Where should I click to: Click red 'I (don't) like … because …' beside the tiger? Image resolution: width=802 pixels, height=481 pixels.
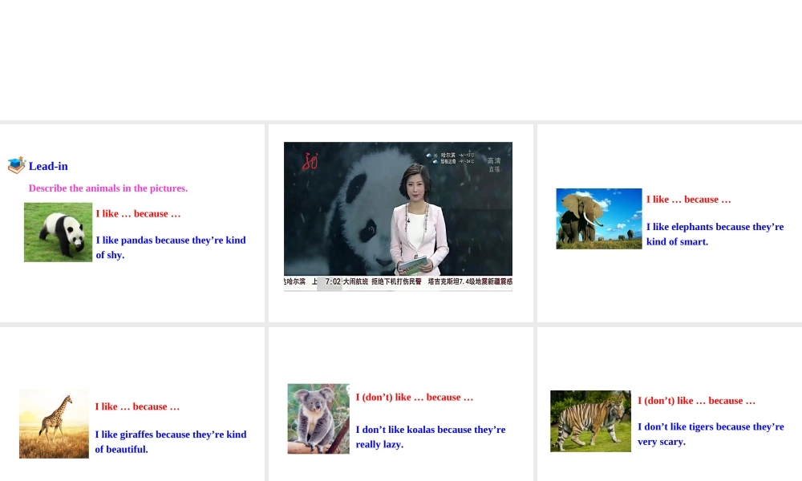coord(696,401)
